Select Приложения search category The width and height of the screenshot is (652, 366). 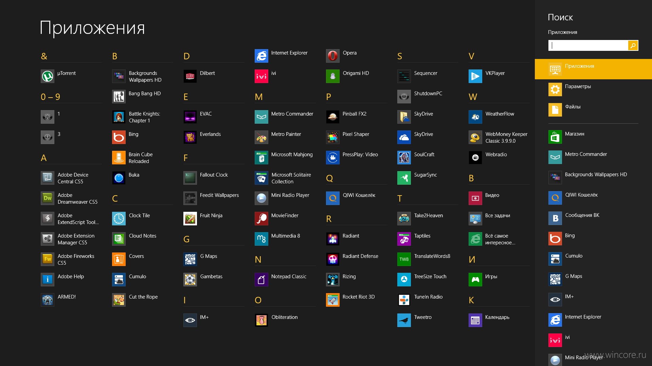(x=593, y=69)
